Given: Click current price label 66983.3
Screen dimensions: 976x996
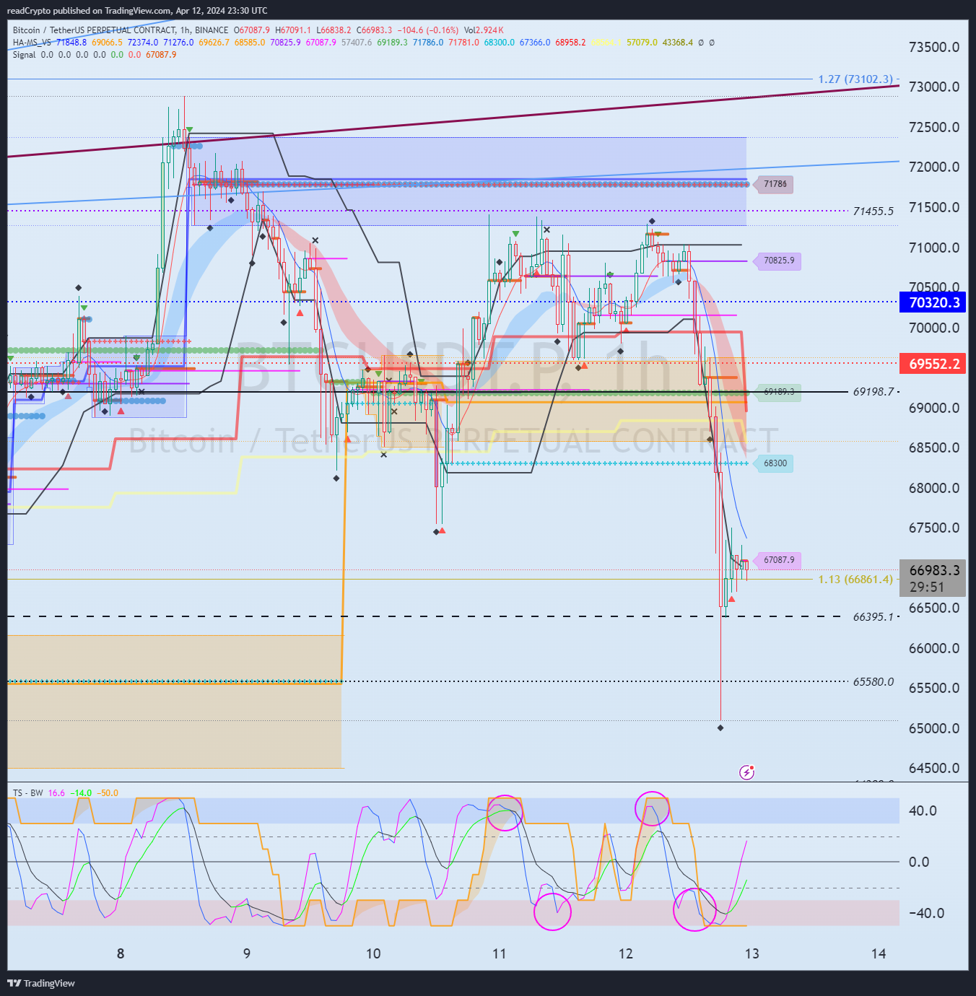Looking at the screenshot, I should coord(933,570).
